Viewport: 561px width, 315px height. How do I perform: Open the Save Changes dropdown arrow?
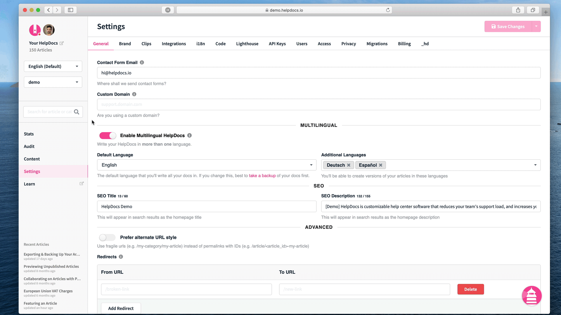tap(536, 27)
